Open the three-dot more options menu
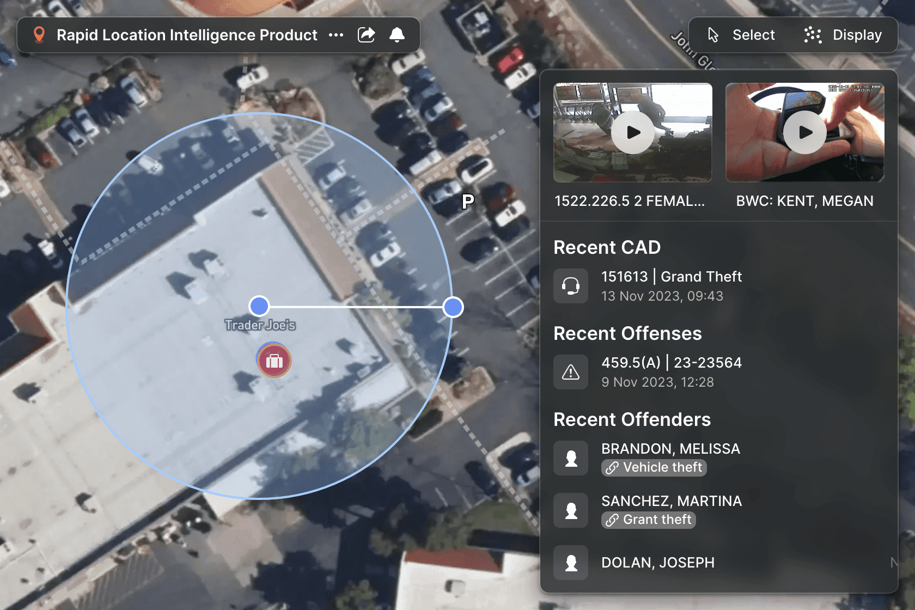Viewport: 915px width, 610px height. [x=336, y=35]
